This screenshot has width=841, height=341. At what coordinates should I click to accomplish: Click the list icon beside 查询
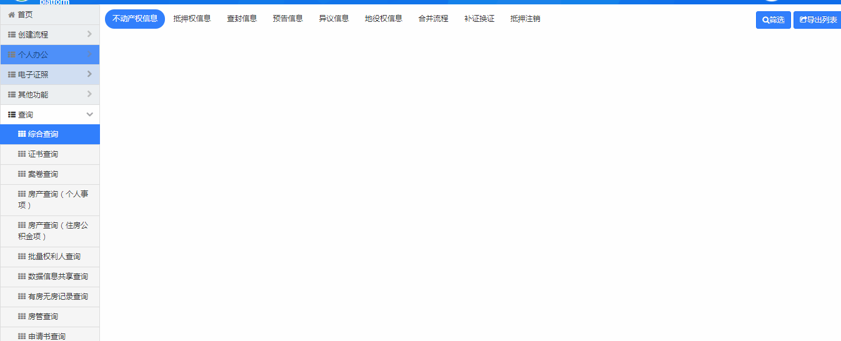click(x=12, y=115)
